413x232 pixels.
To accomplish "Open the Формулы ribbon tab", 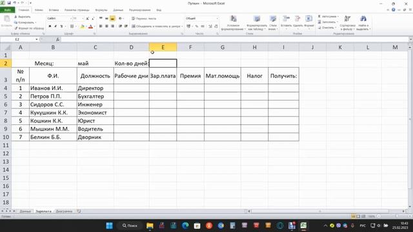I will pyautogui.click(x=101, y=10).
